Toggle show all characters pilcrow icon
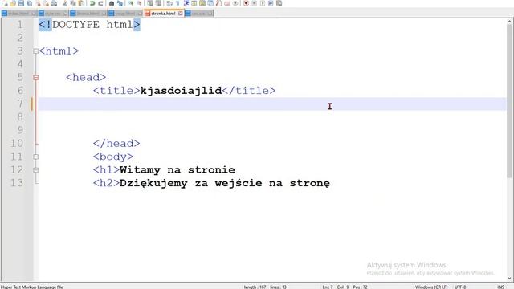The image size is (514, 289). pyautogui.click(x=177, y=3)
